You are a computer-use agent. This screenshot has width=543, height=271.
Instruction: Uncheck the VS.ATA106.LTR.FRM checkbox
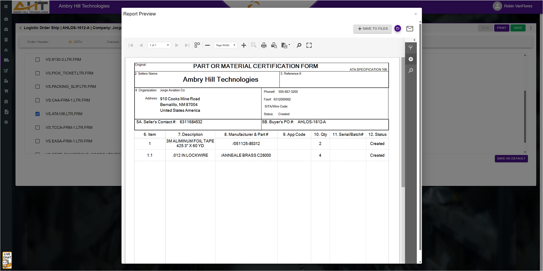coord(38,114)
